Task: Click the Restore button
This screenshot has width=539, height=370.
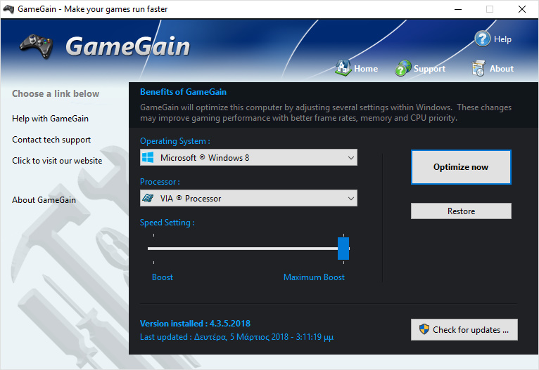Action: tap(461, 211)
